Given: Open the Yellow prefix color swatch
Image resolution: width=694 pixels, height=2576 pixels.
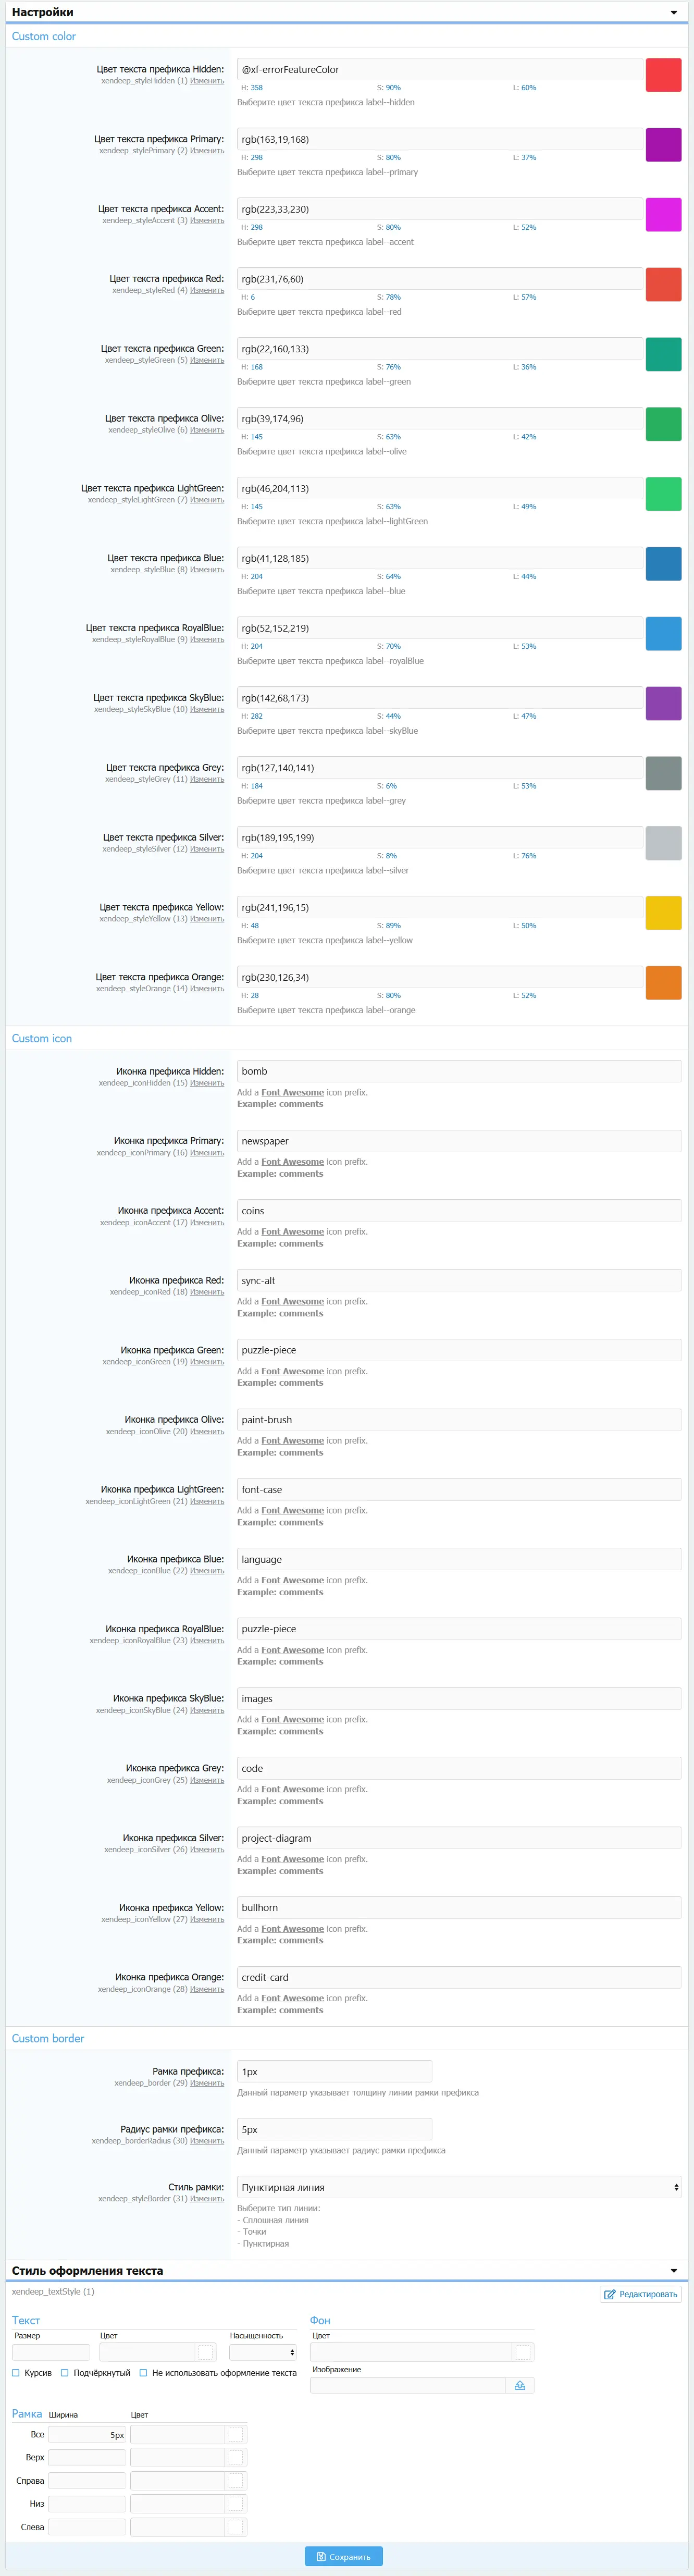Looking at the screenshot, I should [663, 913].
